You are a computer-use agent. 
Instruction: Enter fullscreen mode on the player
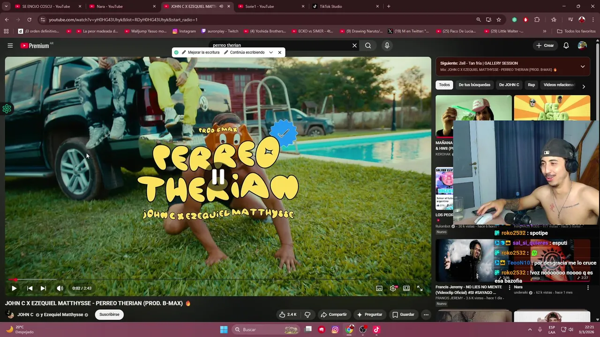point(420,288)
